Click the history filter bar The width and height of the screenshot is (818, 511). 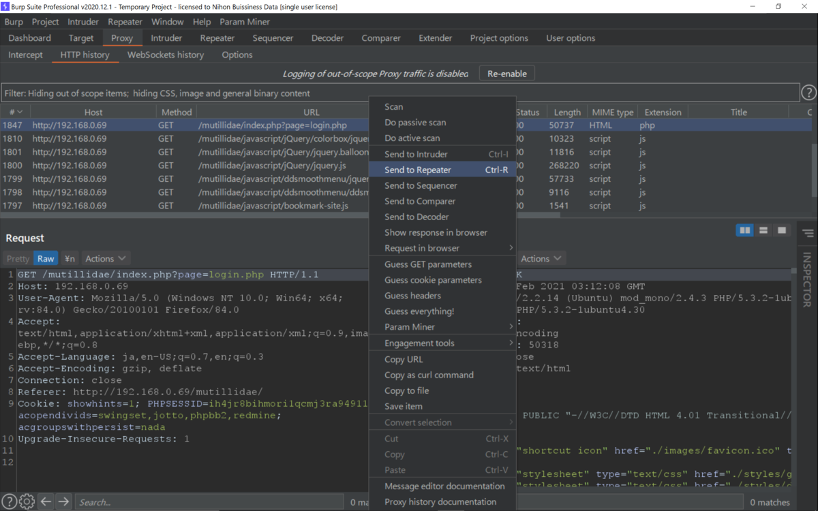(400, 93)
